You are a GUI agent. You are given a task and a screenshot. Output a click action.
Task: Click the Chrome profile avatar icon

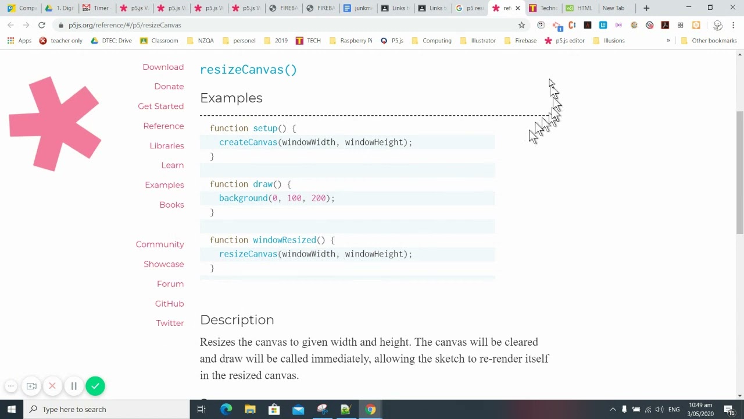point(718,25)
